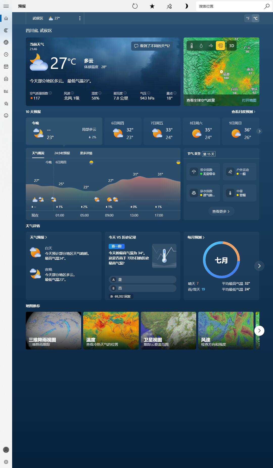
Task: Open 查看月度预测 link
Action: (x=243, y=112)
